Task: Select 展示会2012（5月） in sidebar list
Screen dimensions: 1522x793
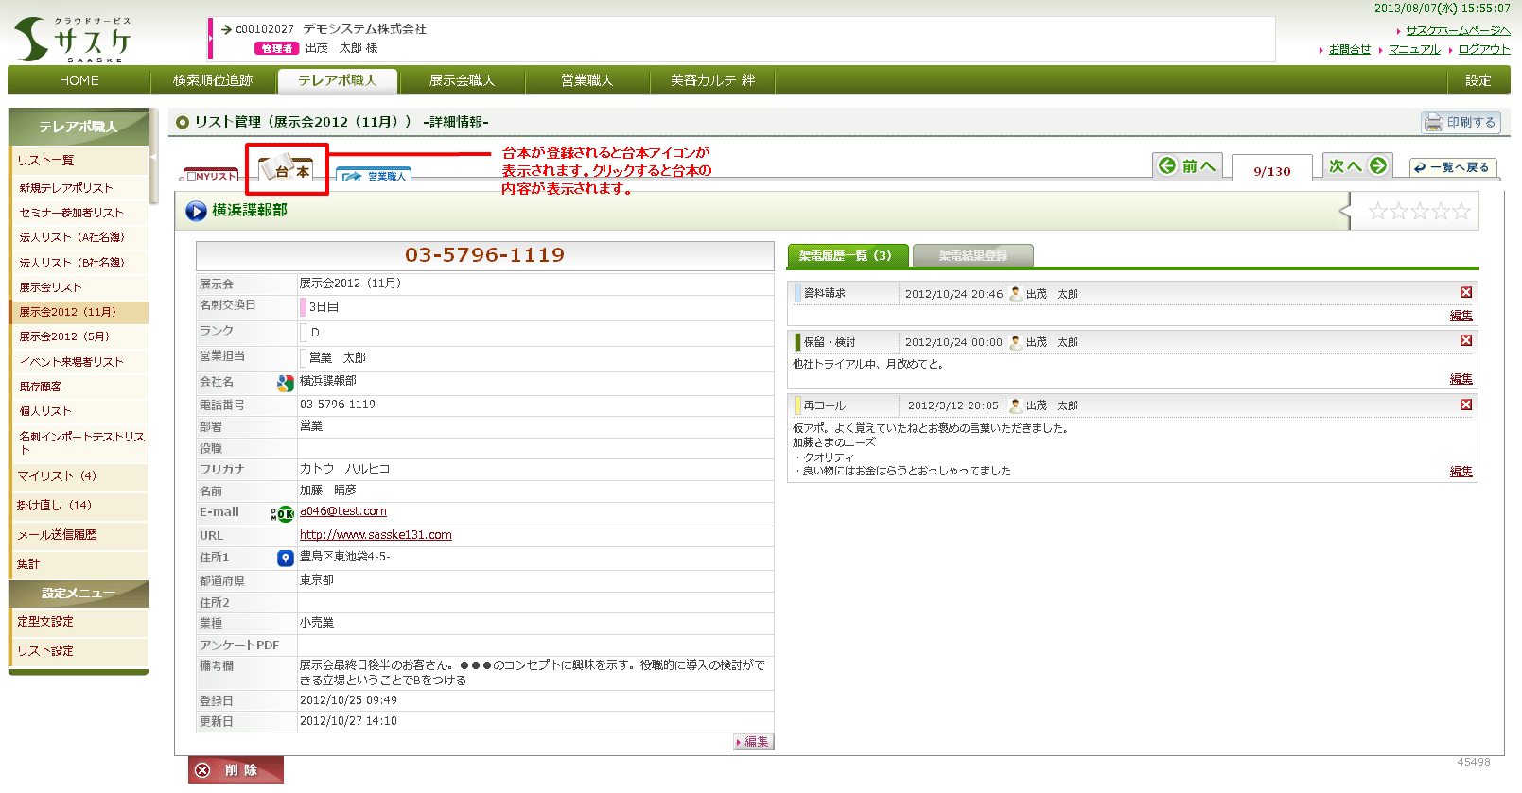Action: tap(64, 336)
